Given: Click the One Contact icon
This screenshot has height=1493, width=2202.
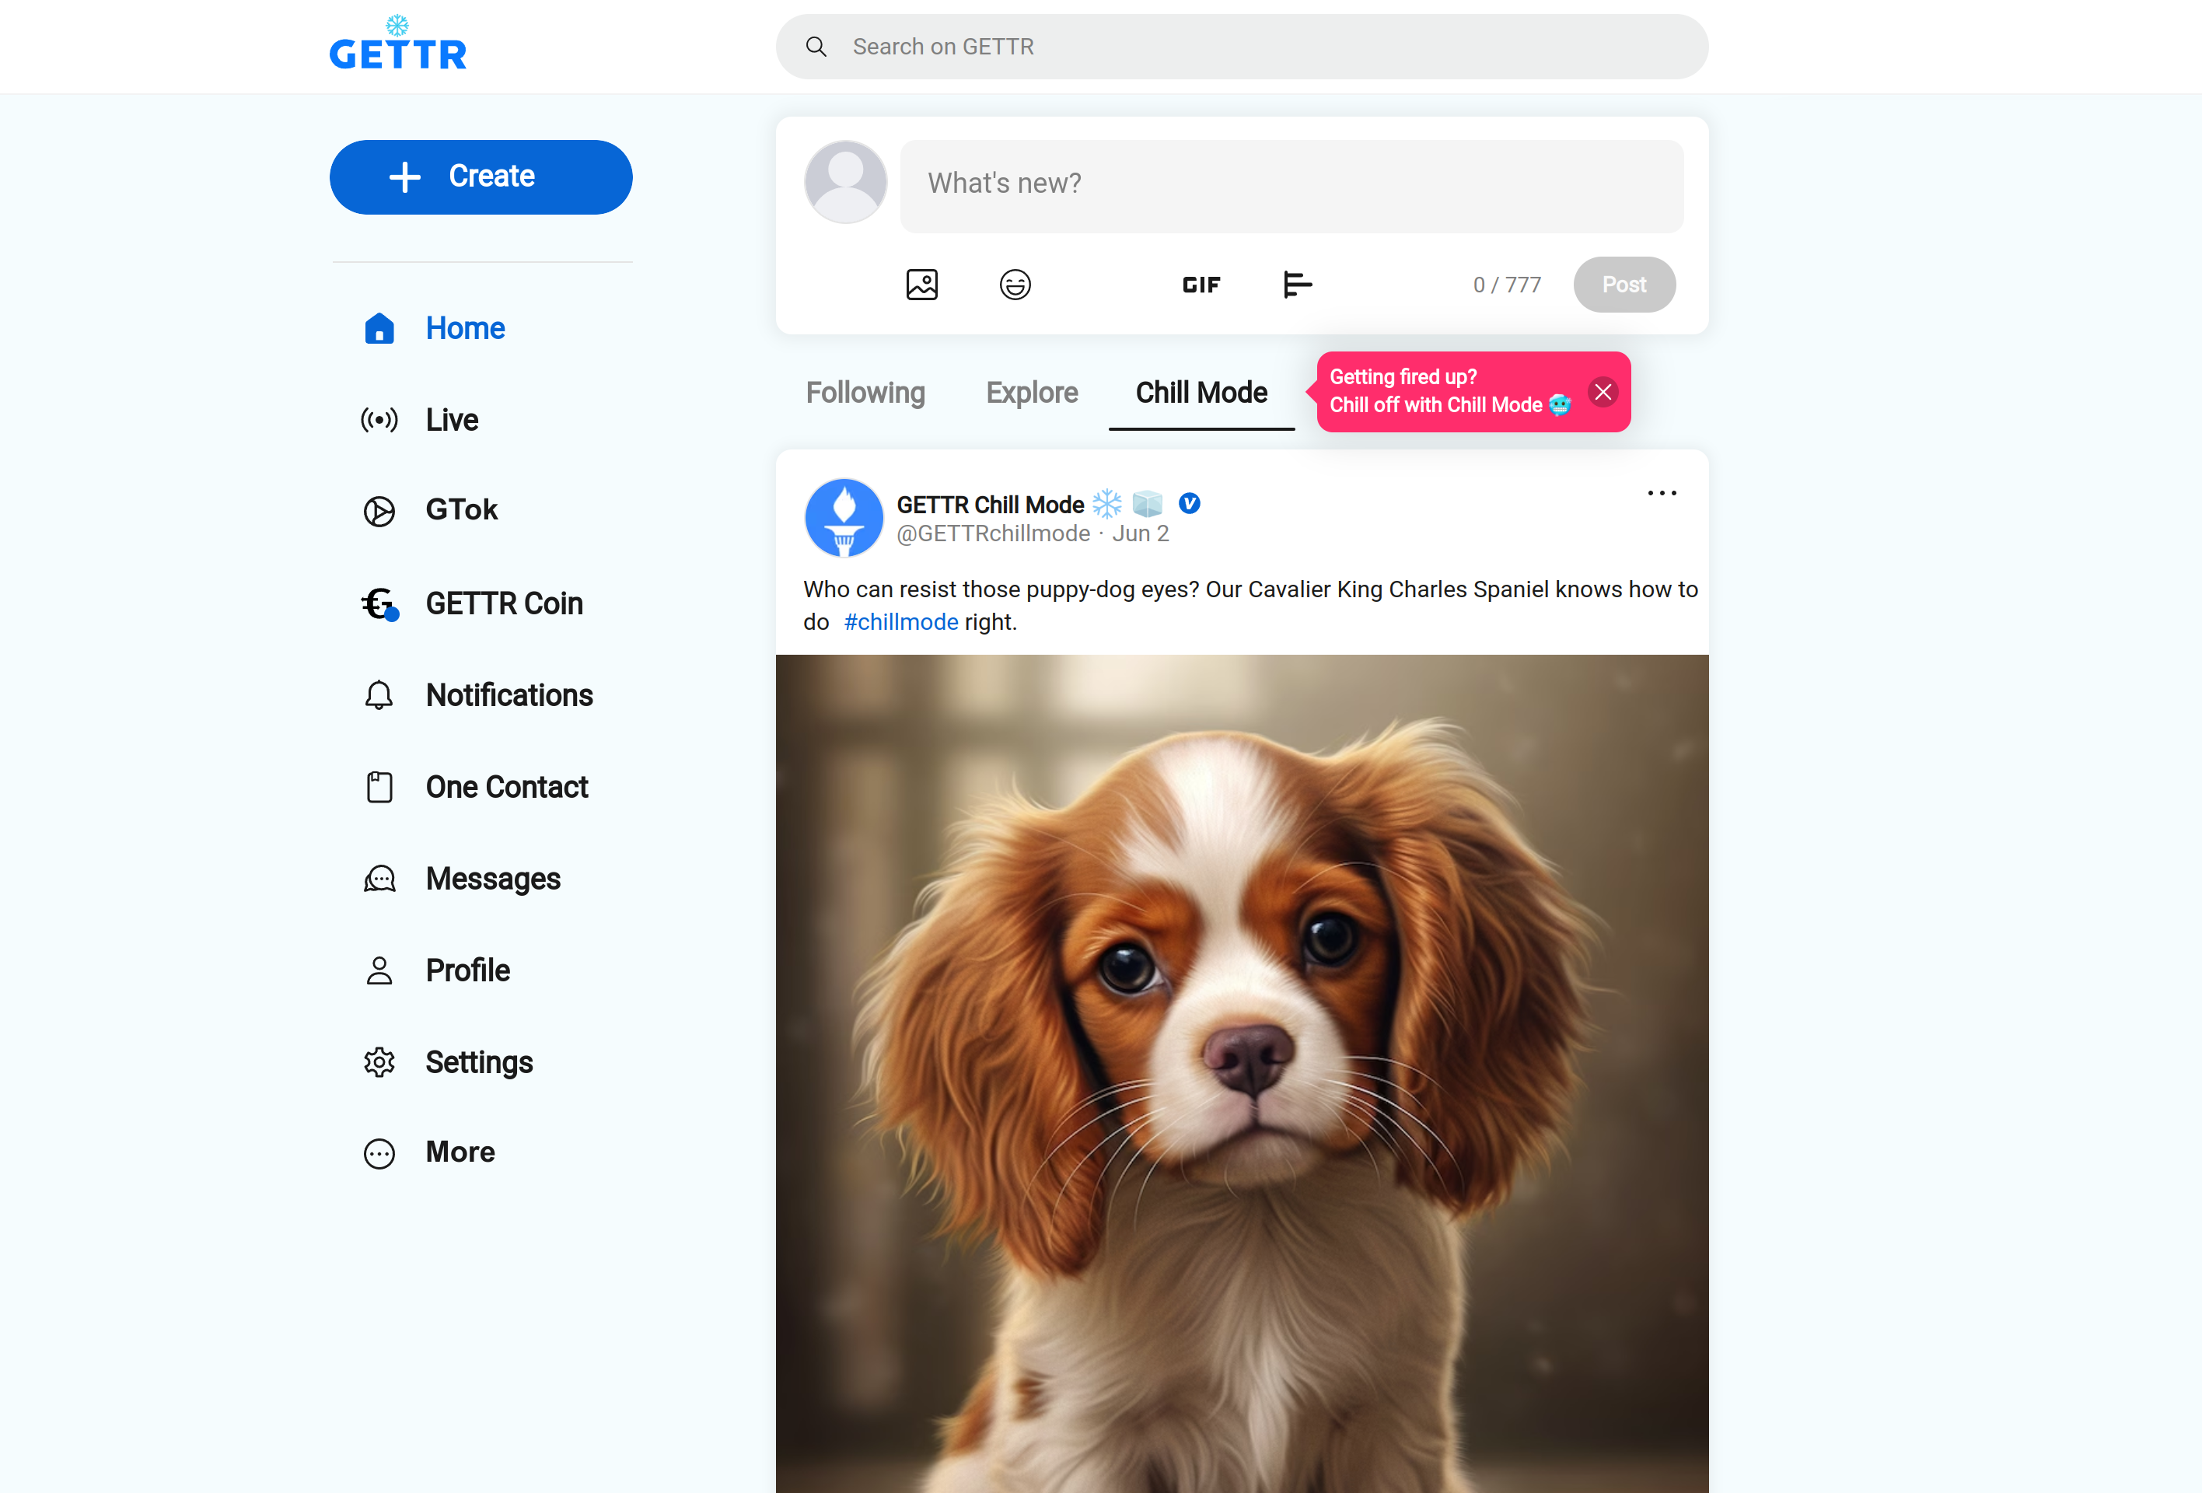Looking at the screenshot, I should [379, 787].
